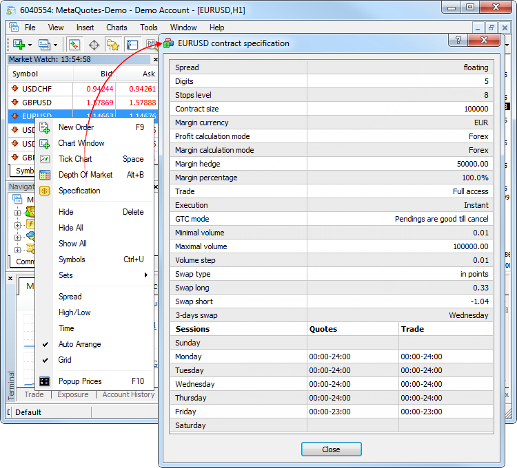Click the help question mark dialog button
Viewport: 517px width, 468px height.
coord(458,41)
